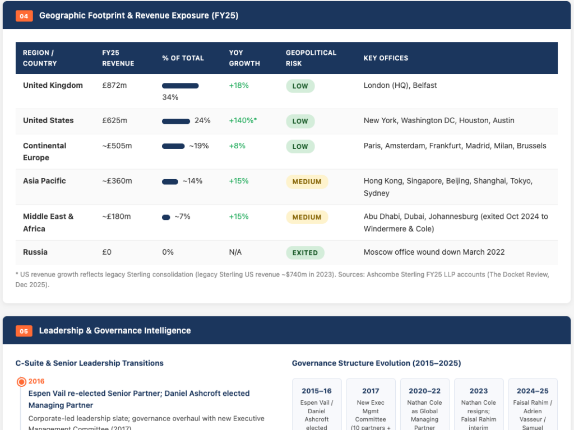
Task: Sort by the FY25 Revenue column header
Action: click(118, 58)
